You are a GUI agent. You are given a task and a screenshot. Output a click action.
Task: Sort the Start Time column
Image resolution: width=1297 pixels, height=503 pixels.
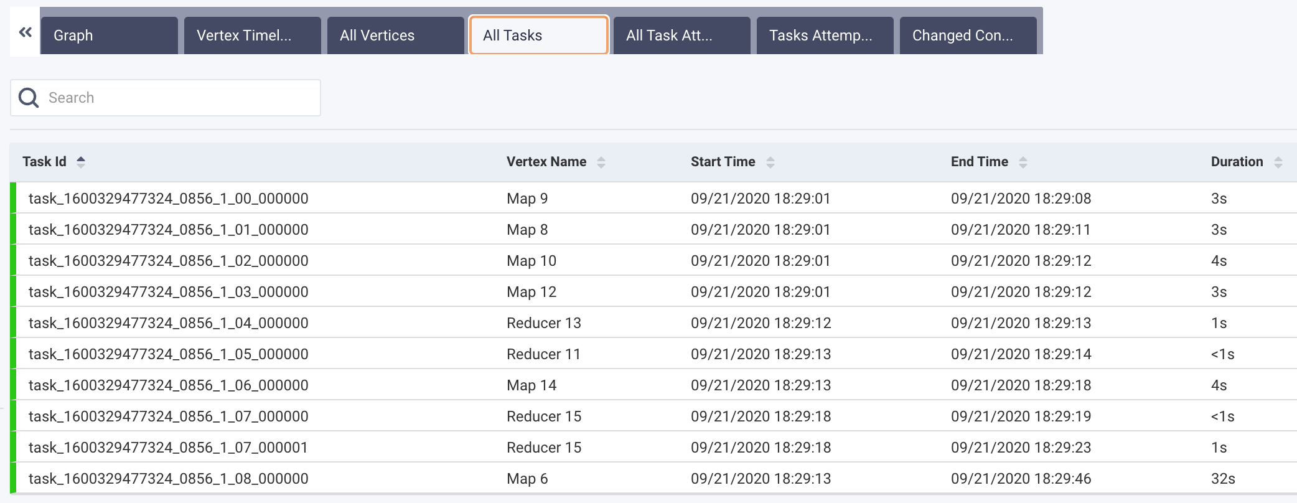pyautogui.click(x=770, y=162)
